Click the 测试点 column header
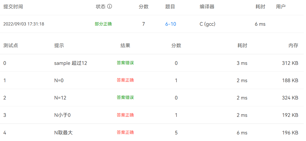The image size is (306, 141). click(11, 45)
